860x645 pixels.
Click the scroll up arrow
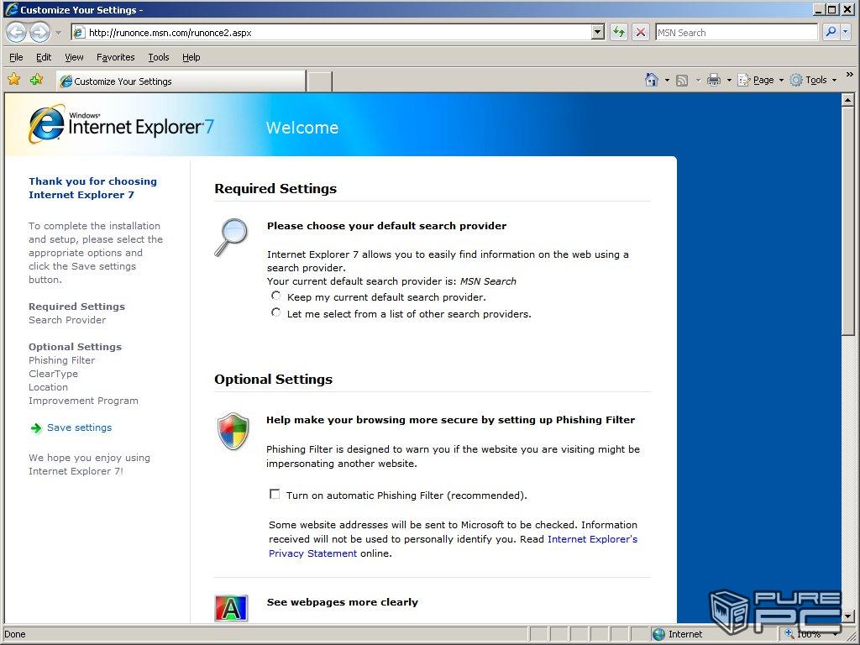[x=847, y=100]
